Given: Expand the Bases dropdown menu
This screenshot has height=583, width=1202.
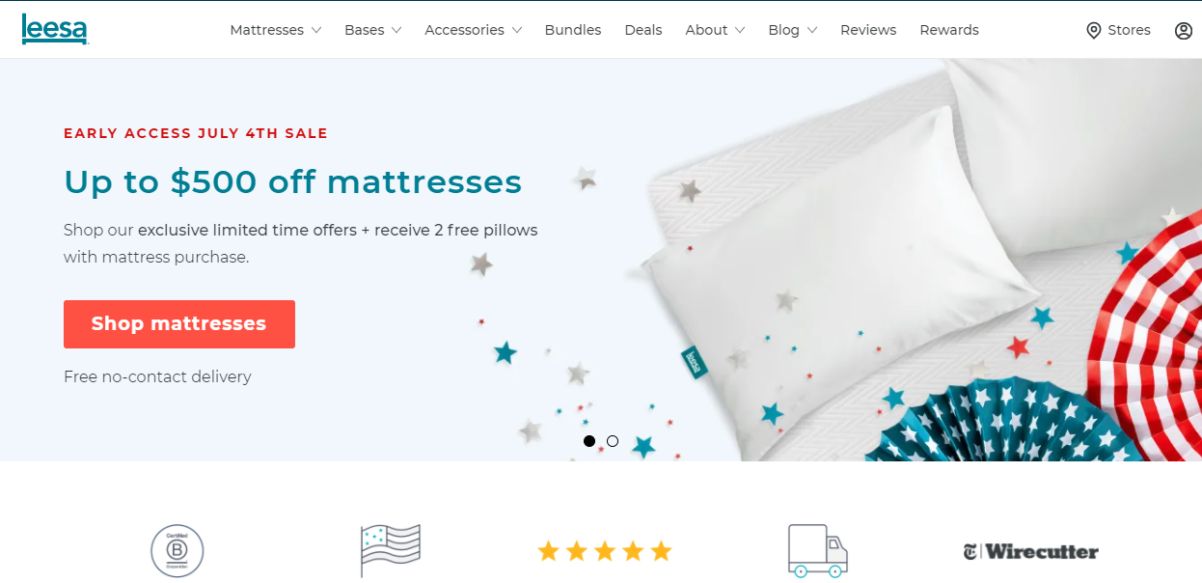Looking at the screenshot, I should [x=373, y=30].
